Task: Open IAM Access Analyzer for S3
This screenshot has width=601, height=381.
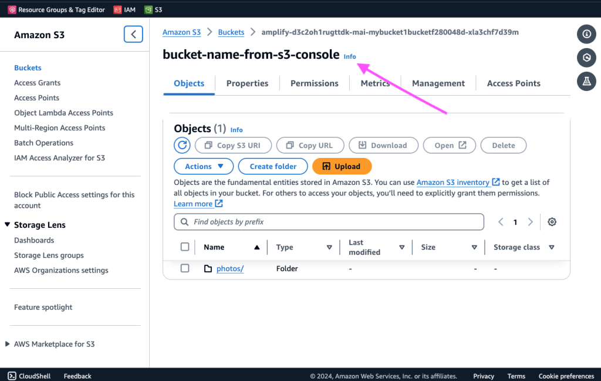Action: 59,157
